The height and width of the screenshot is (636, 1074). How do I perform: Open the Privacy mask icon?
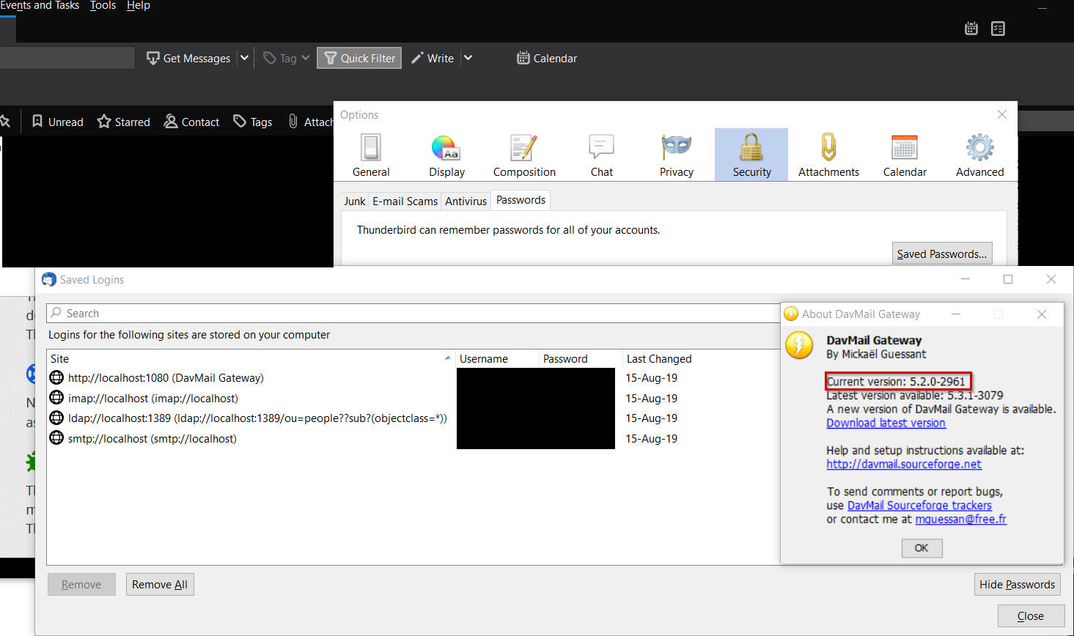(x=676, y=154)
